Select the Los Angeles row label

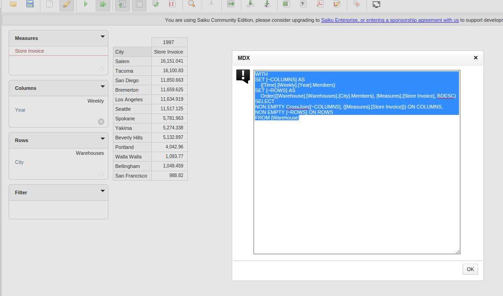pos(132,99)
